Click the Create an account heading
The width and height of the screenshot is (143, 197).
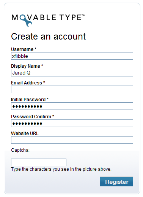(x=49, y=37)
